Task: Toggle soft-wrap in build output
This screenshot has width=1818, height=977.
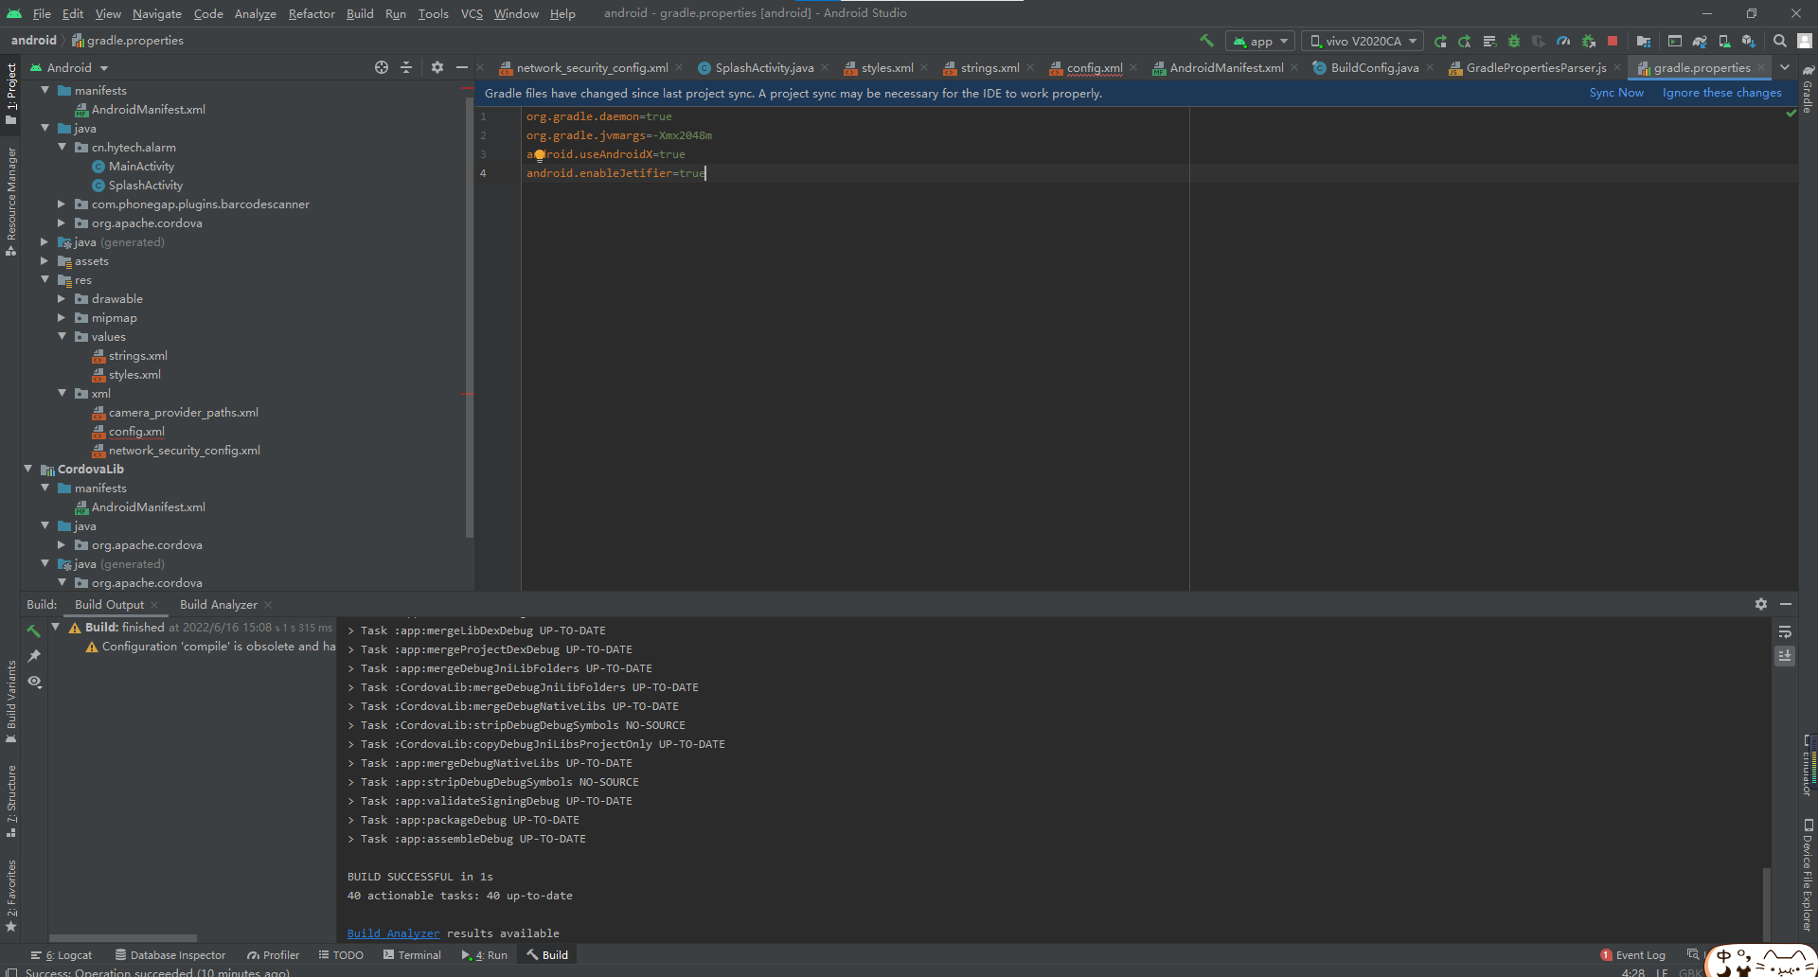Action: click(1785, 631)
